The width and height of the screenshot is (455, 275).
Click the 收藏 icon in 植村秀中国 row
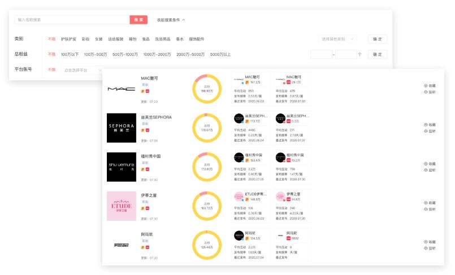click(x=426, y=164)
